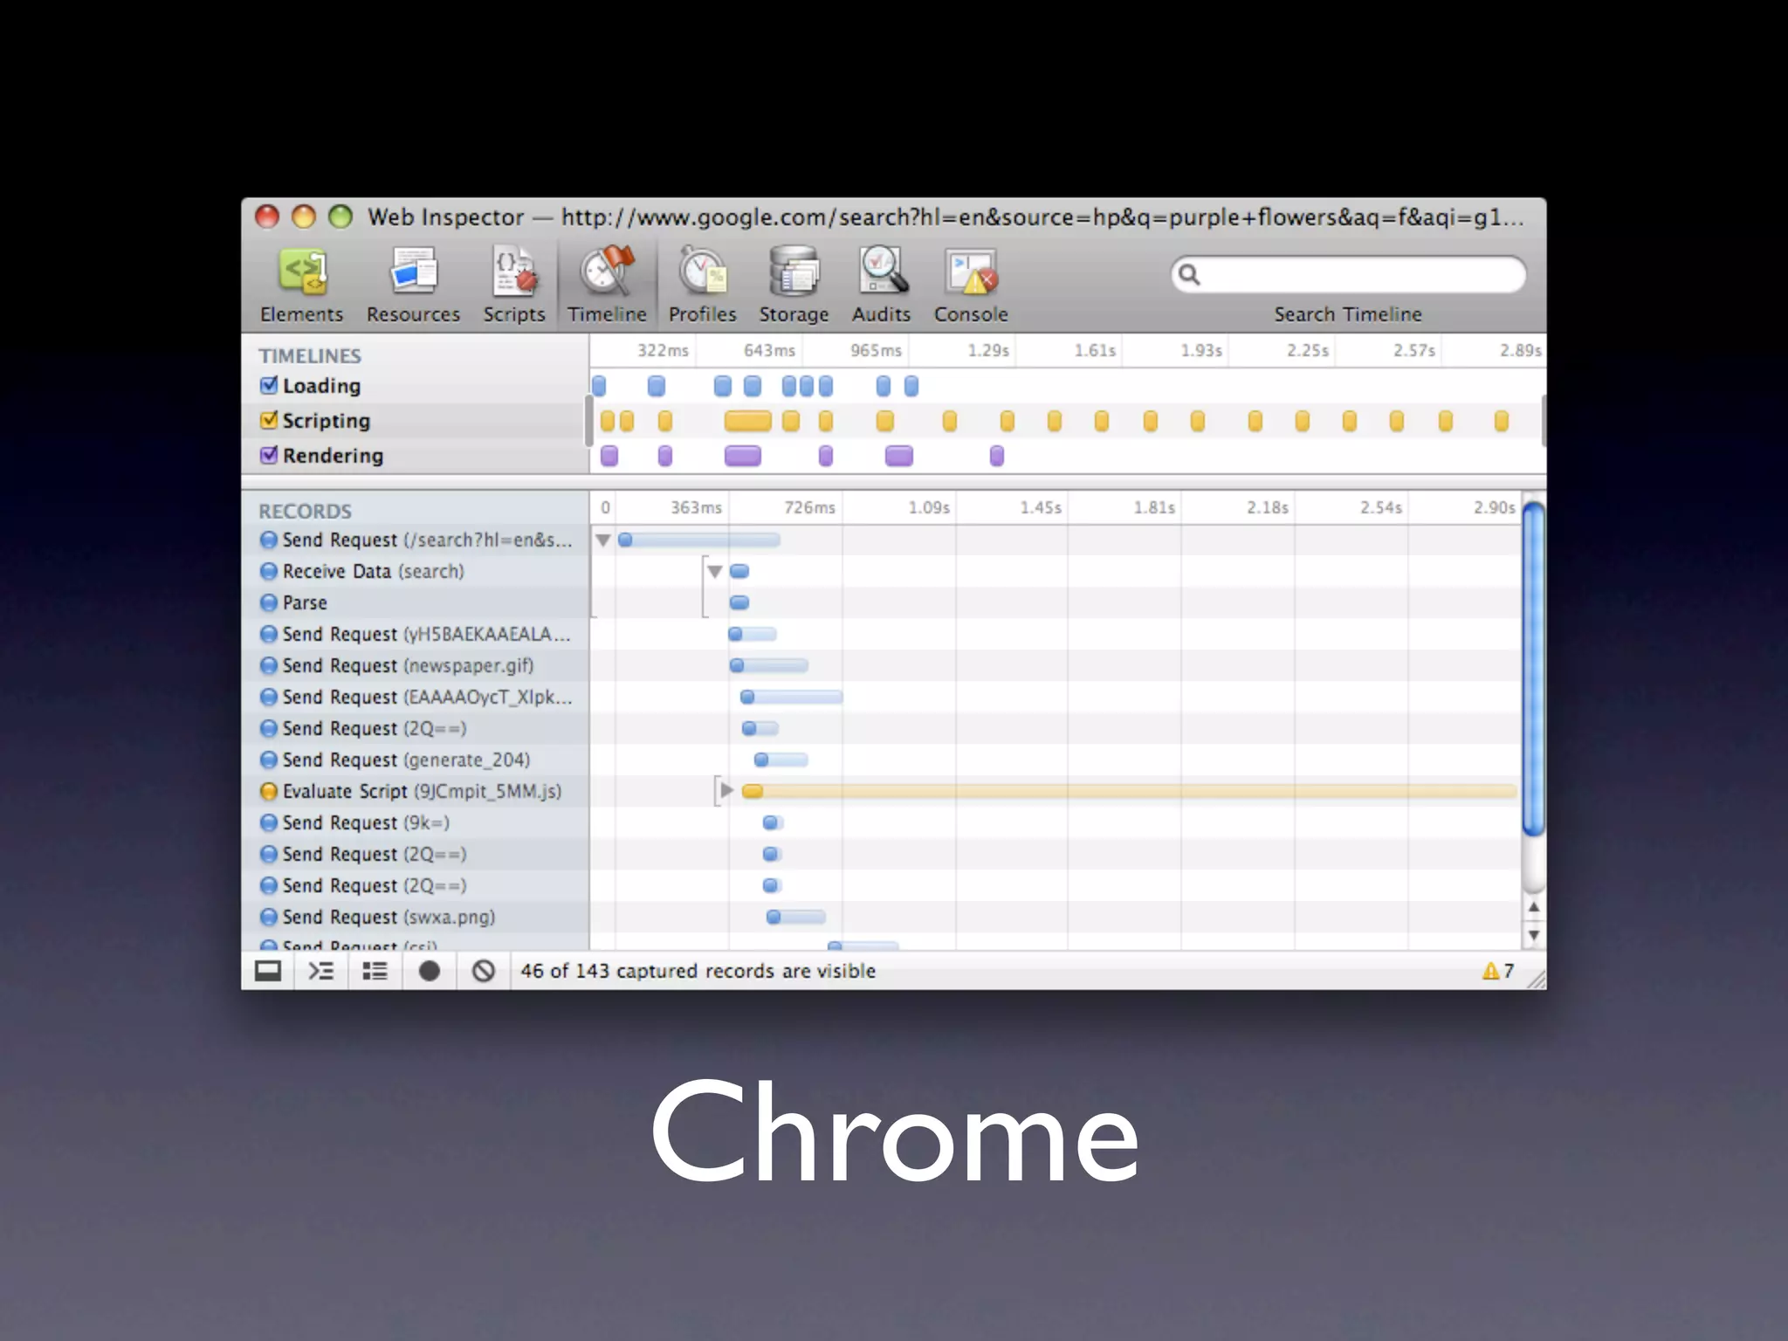
Task: Select the Send Request (newspaper.gif) record
Action: [416, 666]
